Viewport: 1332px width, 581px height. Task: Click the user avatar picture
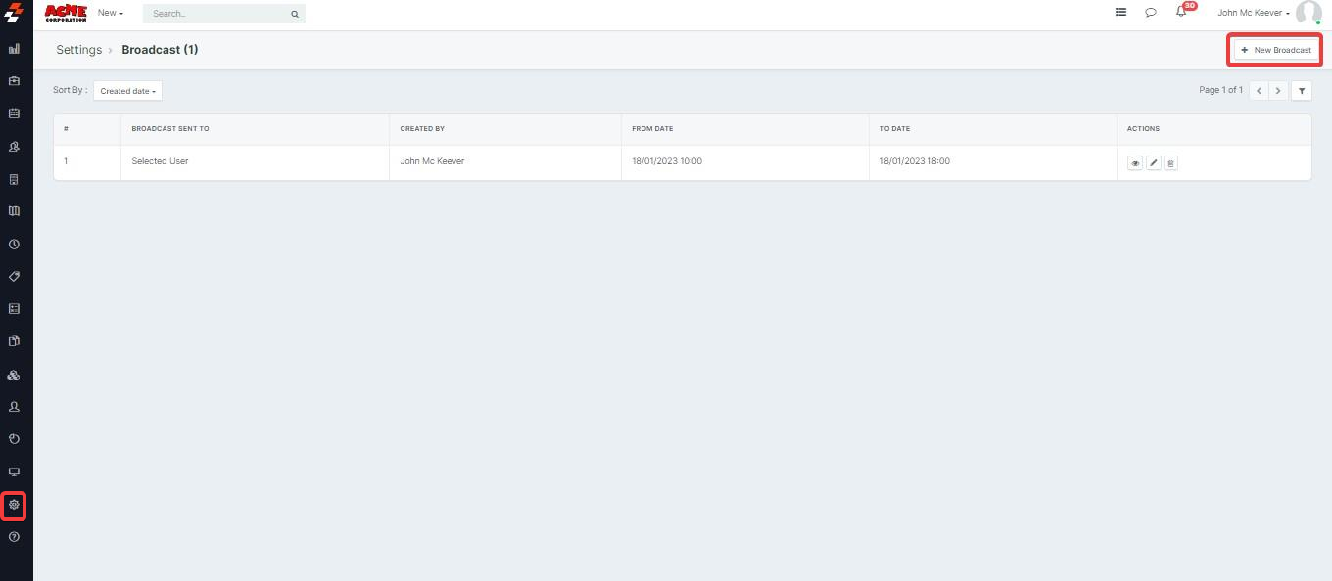click(x=1308, y=13)
